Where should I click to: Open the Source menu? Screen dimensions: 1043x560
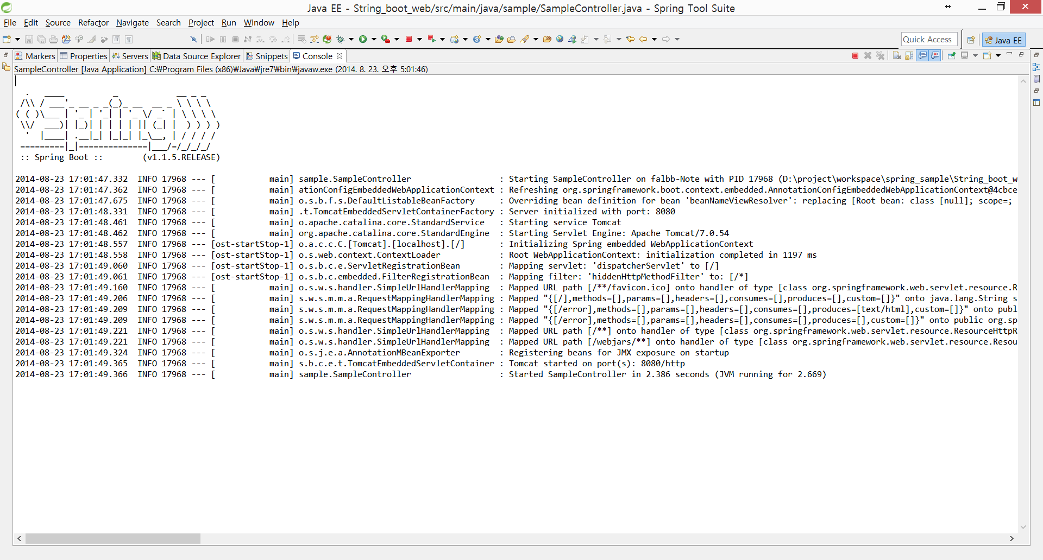(x=58, y=23)
